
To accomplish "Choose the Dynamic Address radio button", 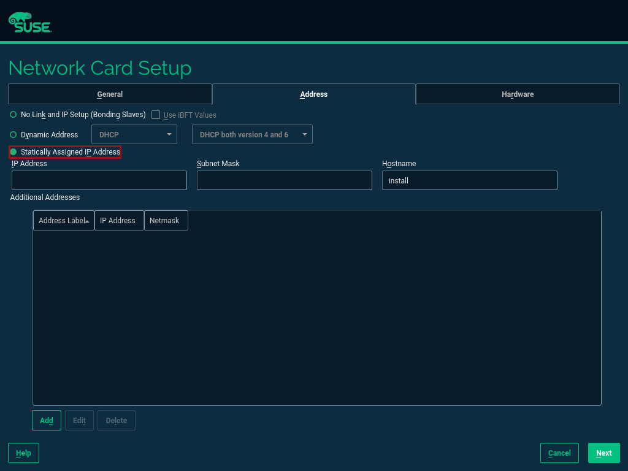I will pos(13,134).
